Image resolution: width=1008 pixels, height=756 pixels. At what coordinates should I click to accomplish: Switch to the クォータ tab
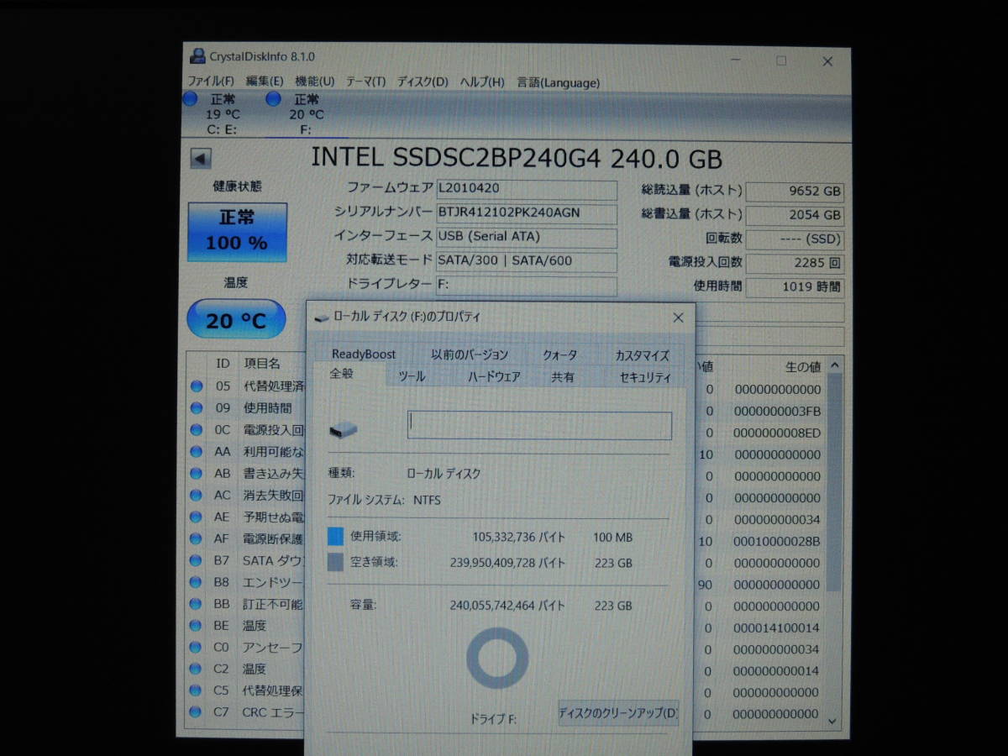(559, 354)
